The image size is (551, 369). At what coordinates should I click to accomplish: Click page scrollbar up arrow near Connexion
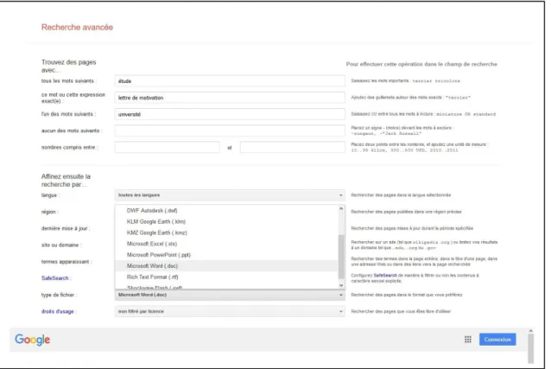[530, 331]
